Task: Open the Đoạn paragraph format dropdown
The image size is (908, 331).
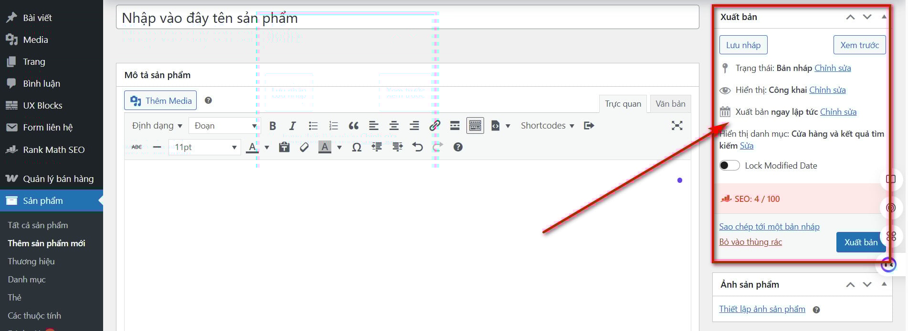Action: coord(223,126)
